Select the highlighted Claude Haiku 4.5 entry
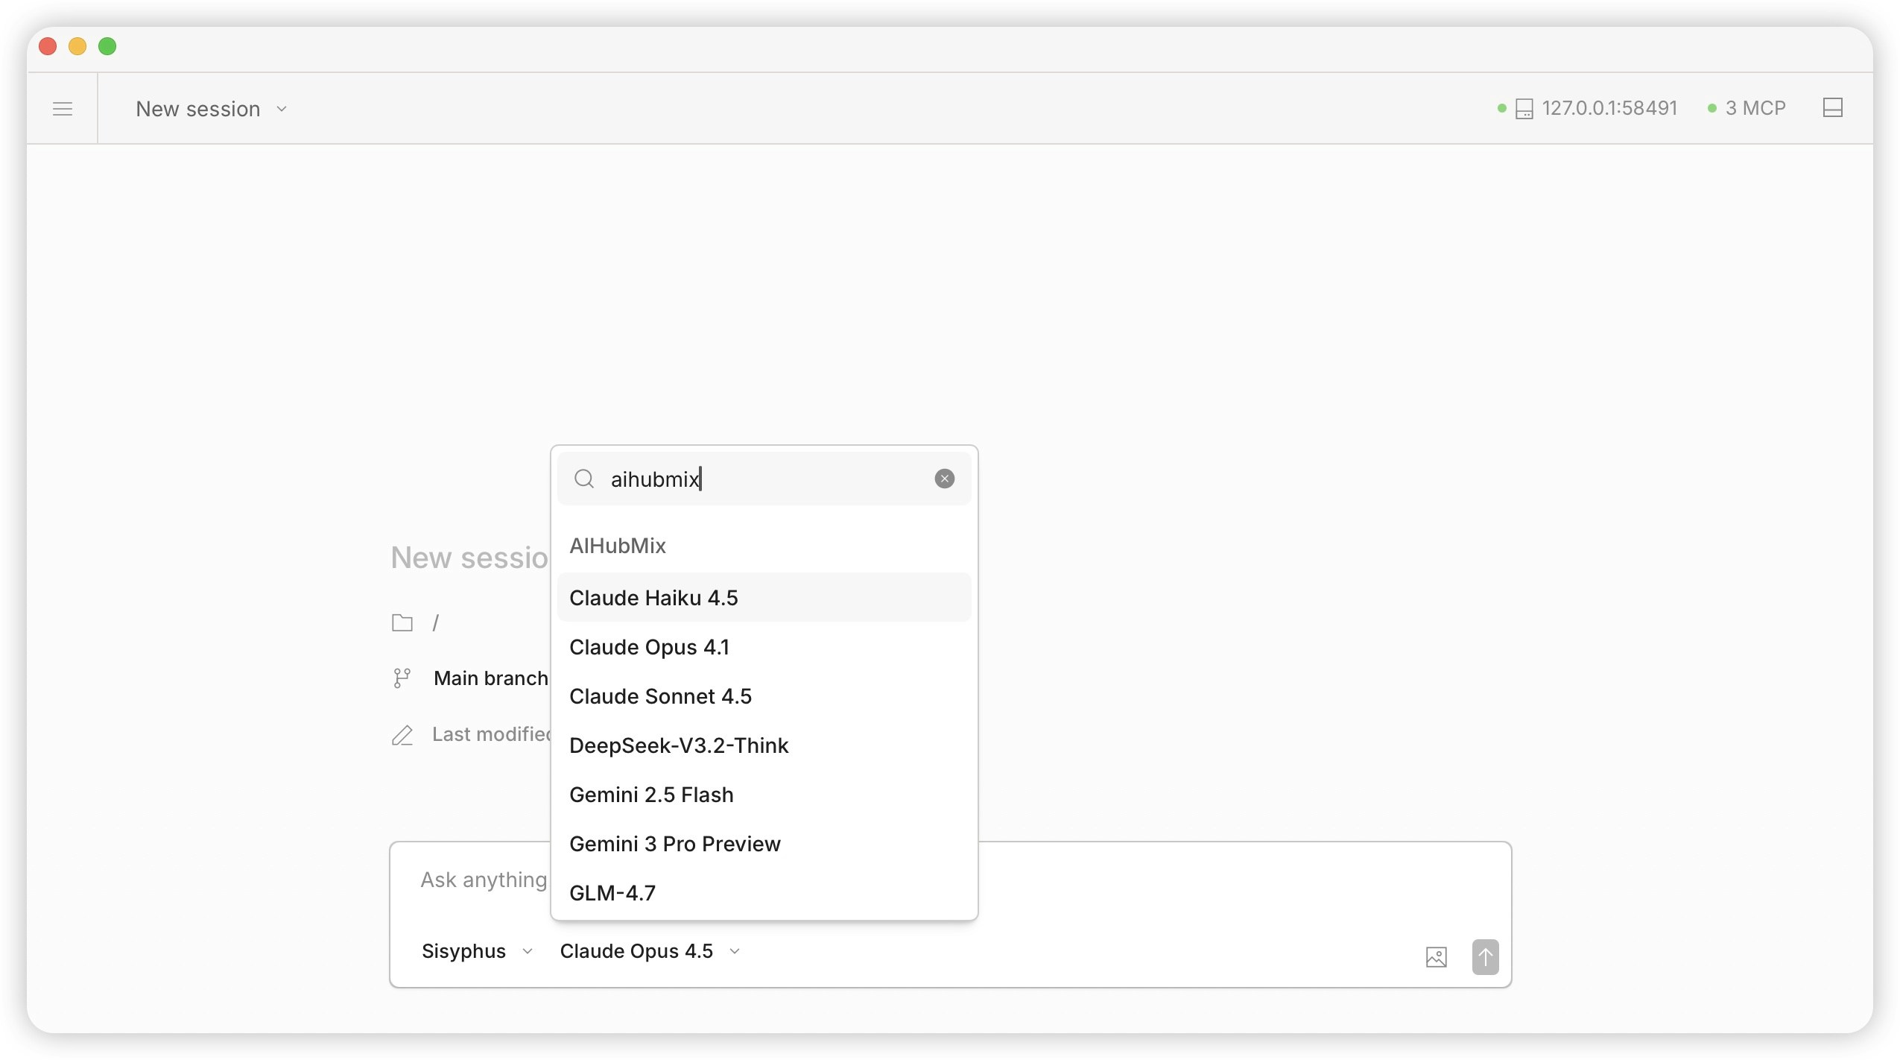Viewport: 1900px width, 1060px height. coord(653,597)
